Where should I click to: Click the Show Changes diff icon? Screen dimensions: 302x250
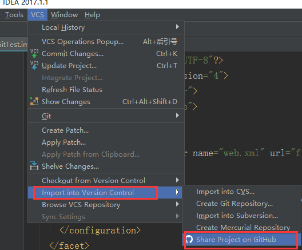coord(34,101)
